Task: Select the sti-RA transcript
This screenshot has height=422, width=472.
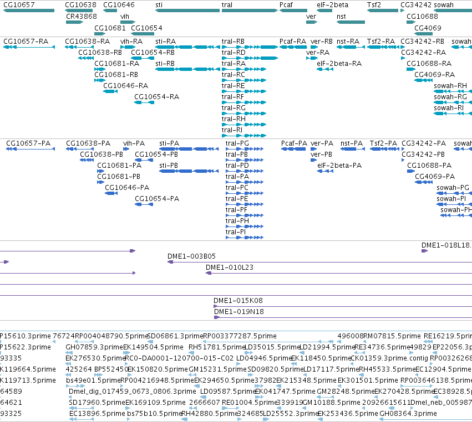Action: [x=187, y=47]
